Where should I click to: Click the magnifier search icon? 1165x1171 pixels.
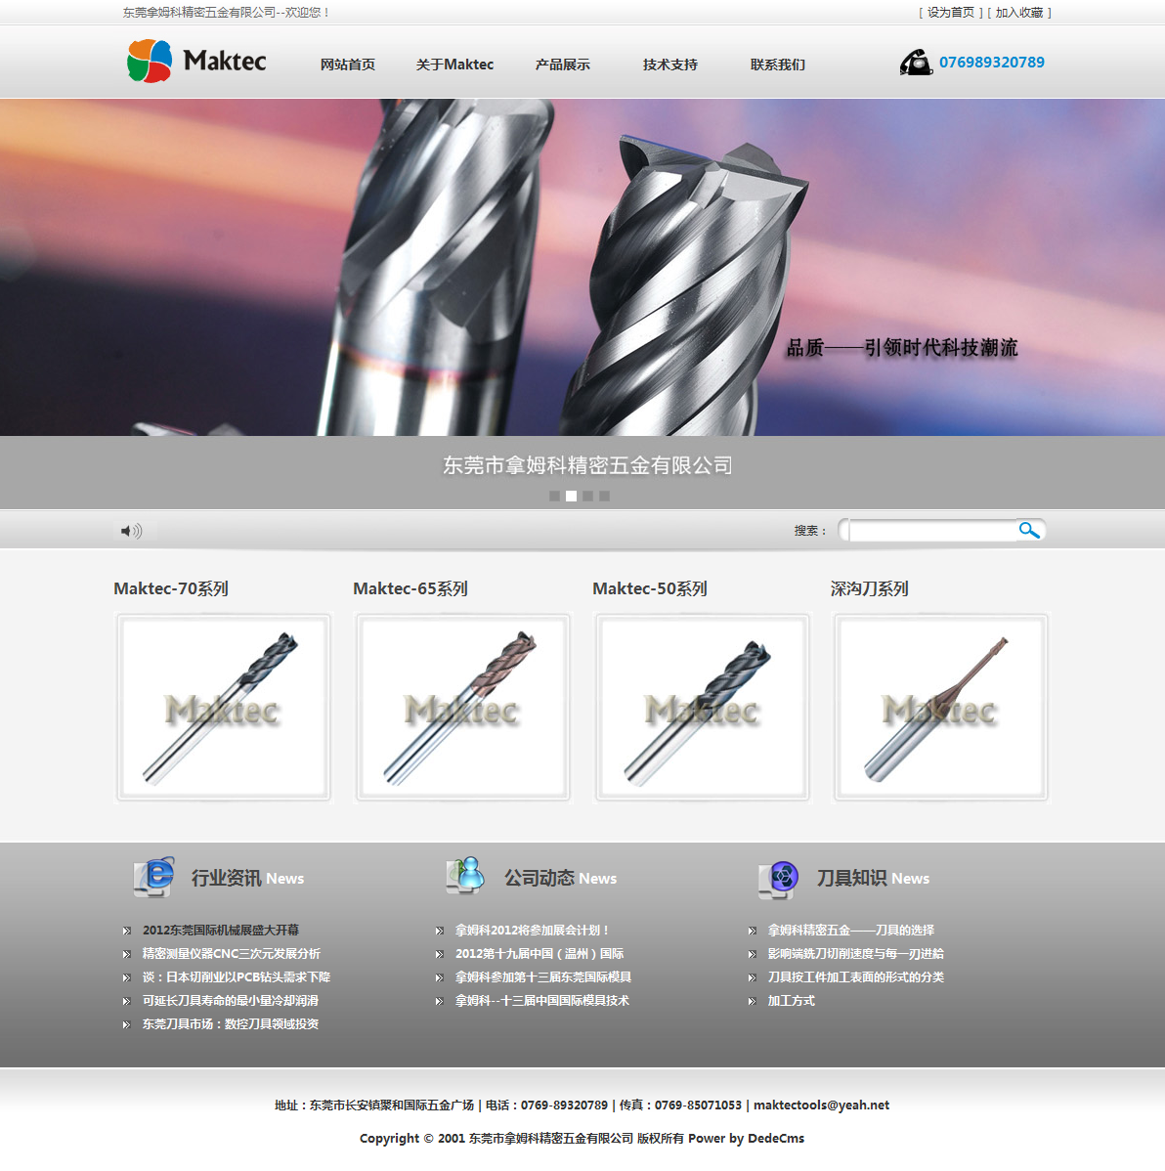click(1029, 530)
